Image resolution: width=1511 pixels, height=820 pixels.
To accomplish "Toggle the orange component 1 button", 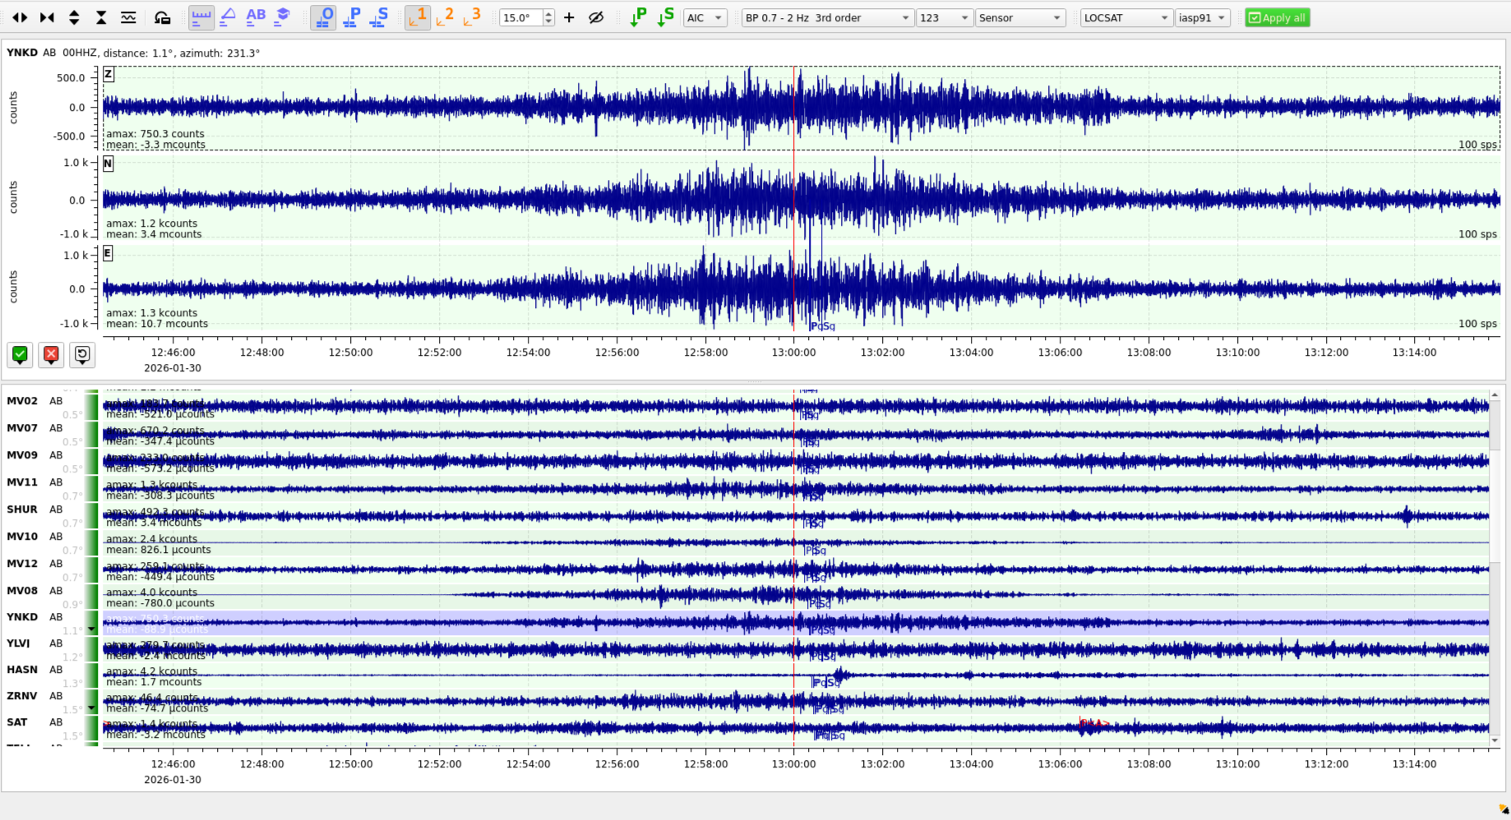I will coord(418,17).
